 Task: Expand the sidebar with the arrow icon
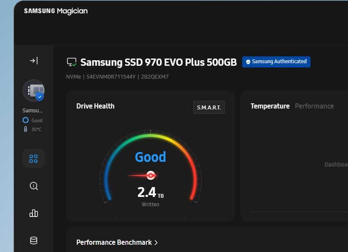[34, 61]
